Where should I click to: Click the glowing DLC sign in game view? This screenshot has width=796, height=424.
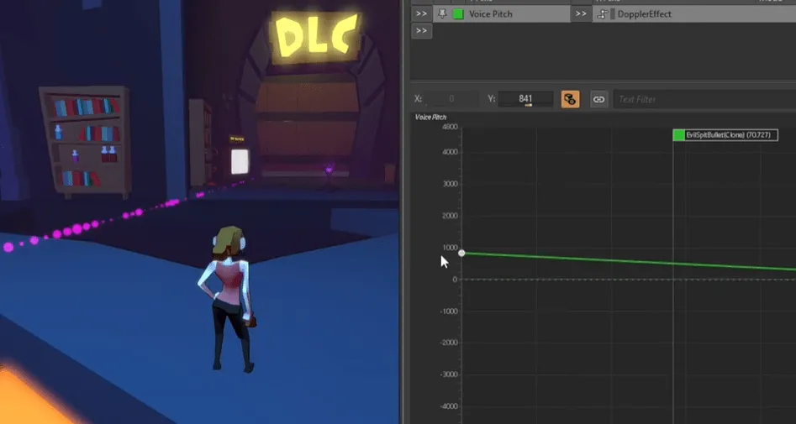317,36
